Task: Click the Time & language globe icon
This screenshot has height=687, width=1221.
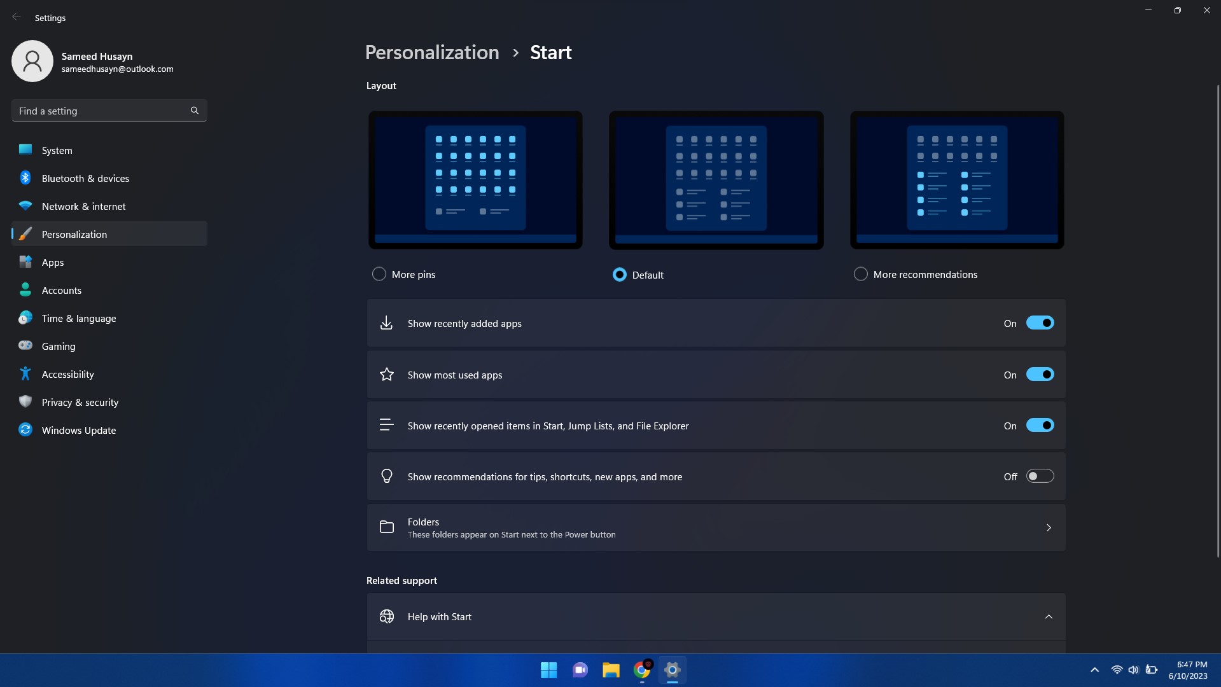Action: point(25,318)
